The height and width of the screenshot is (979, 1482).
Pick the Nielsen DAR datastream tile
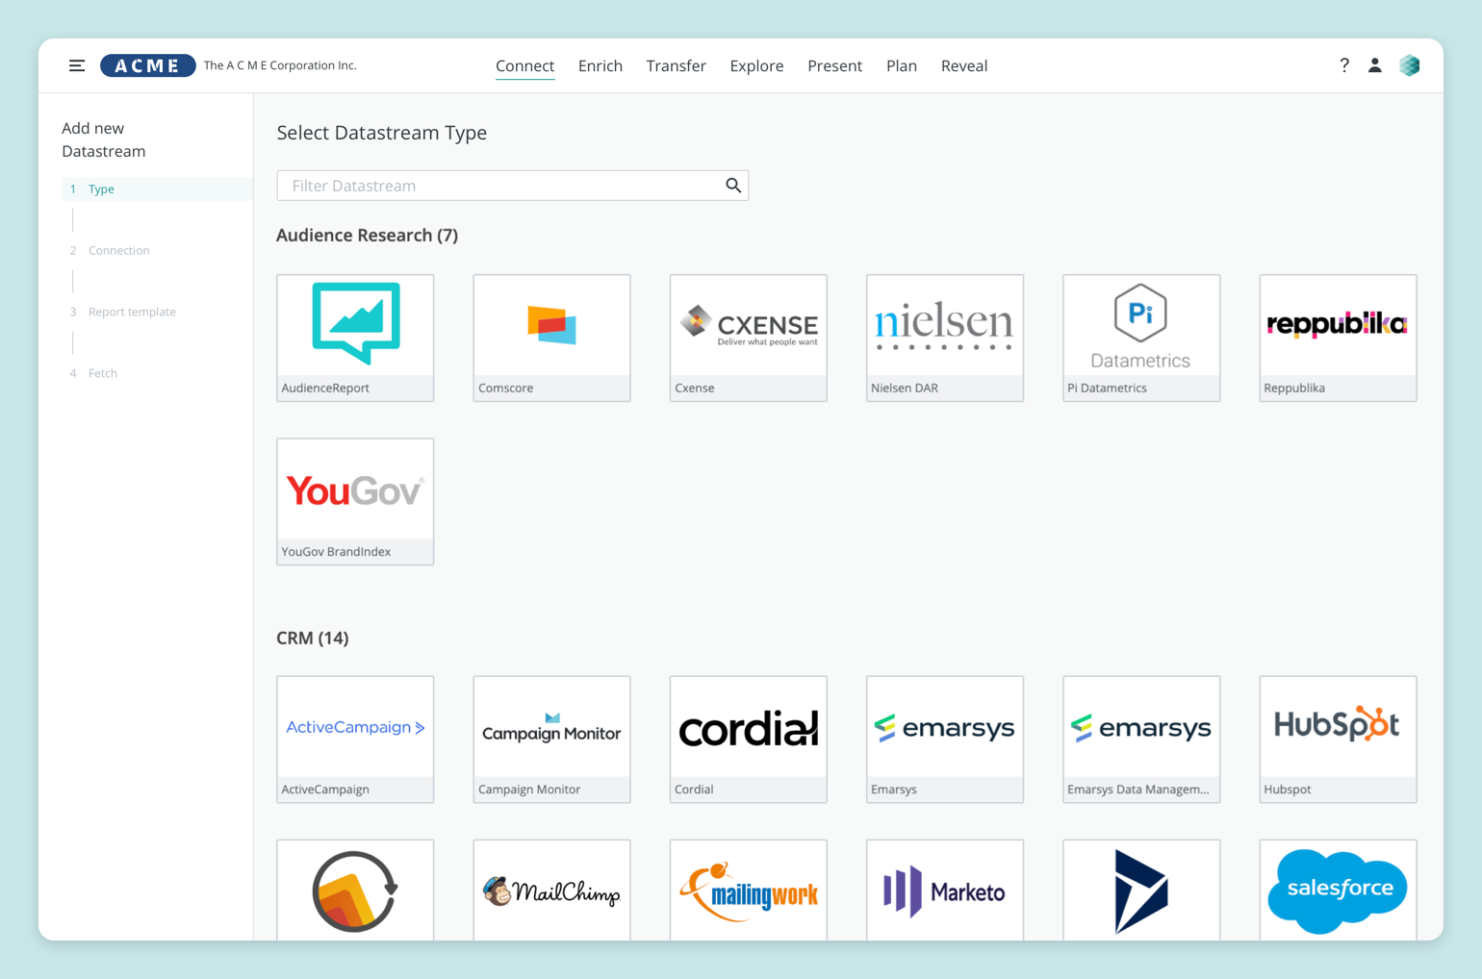pos(944,338)
